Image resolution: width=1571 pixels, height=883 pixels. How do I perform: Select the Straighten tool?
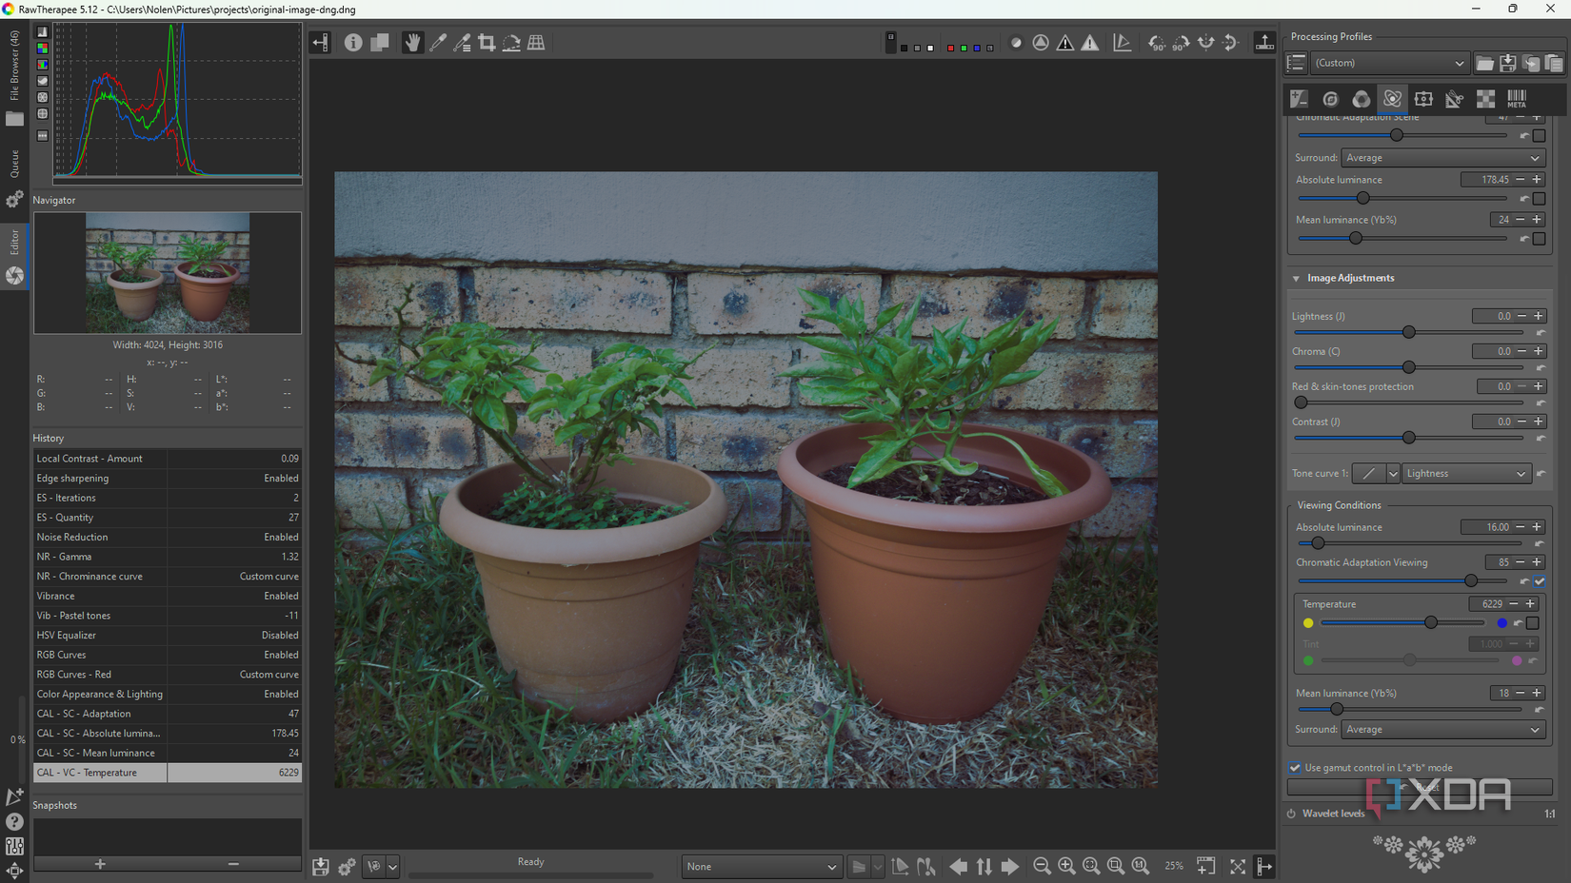click(511, 42)
